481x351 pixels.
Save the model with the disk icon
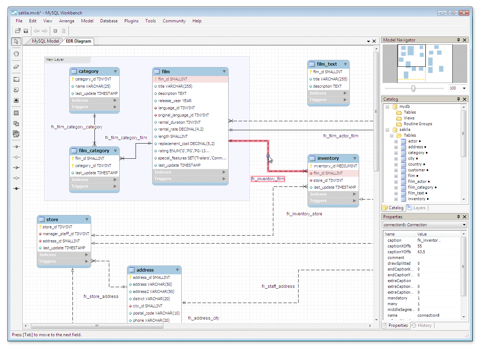click(x=26, y=31)
